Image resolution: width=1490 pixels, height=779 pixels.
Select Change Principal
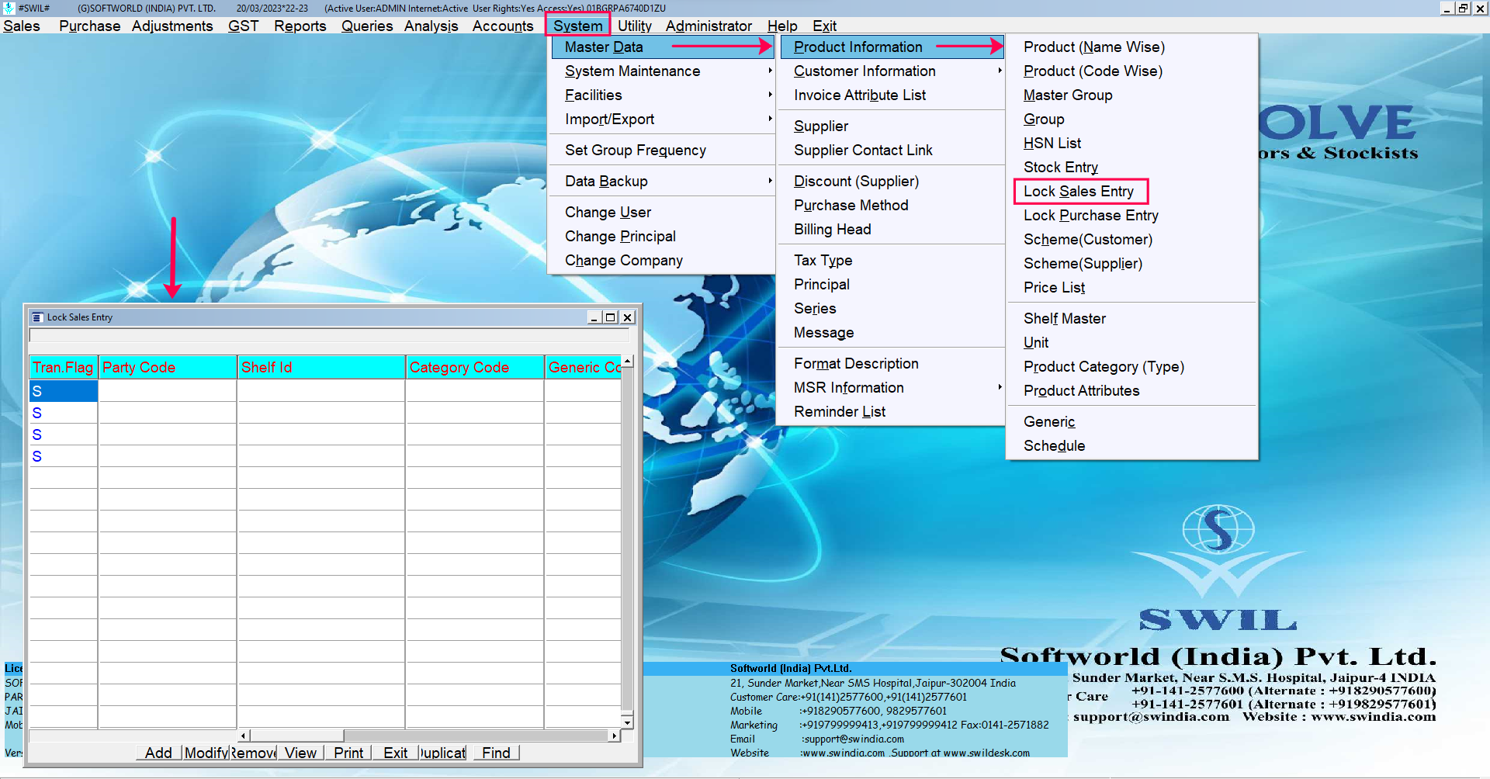662,236
